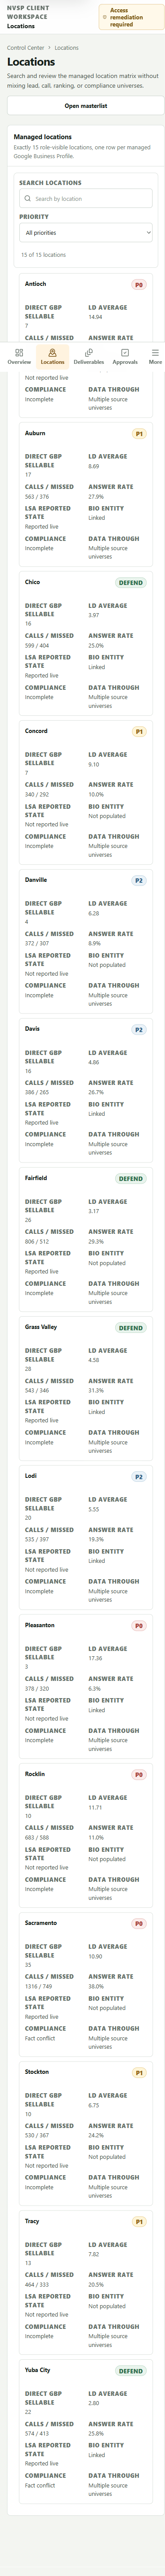
Task: Open the More hamburger menu
Action: click(x=155, y=352)
